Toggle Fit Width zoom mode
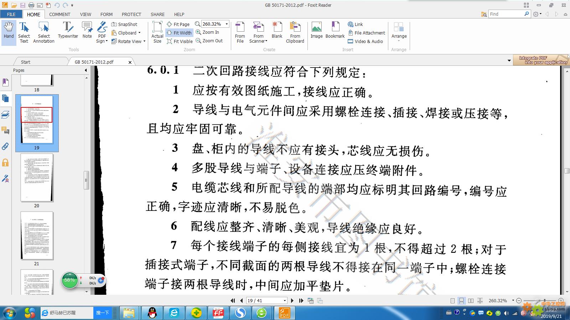Image resolution: width=570 pixels, height=320 pixels. coord(179,33)
